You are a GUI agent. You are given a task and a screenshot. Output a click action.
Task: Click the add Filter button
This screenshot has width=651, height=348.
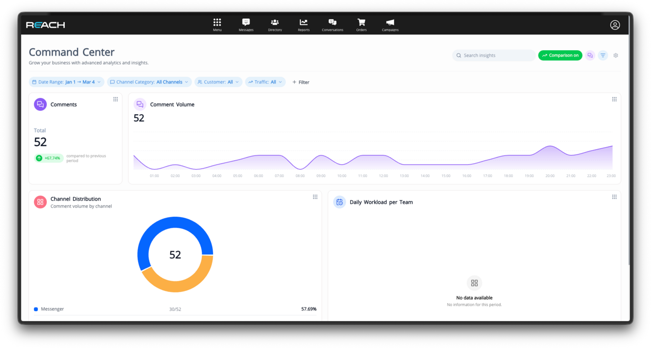coord(300,82)
